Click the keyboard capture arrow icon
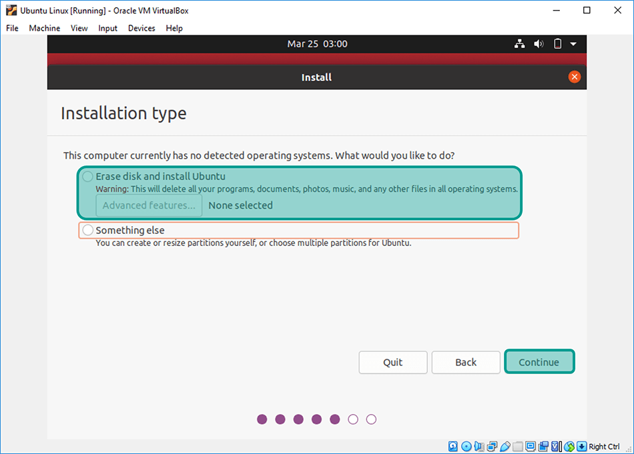The width and height of the screenshot is (634, 454). (x=582, y=446)
